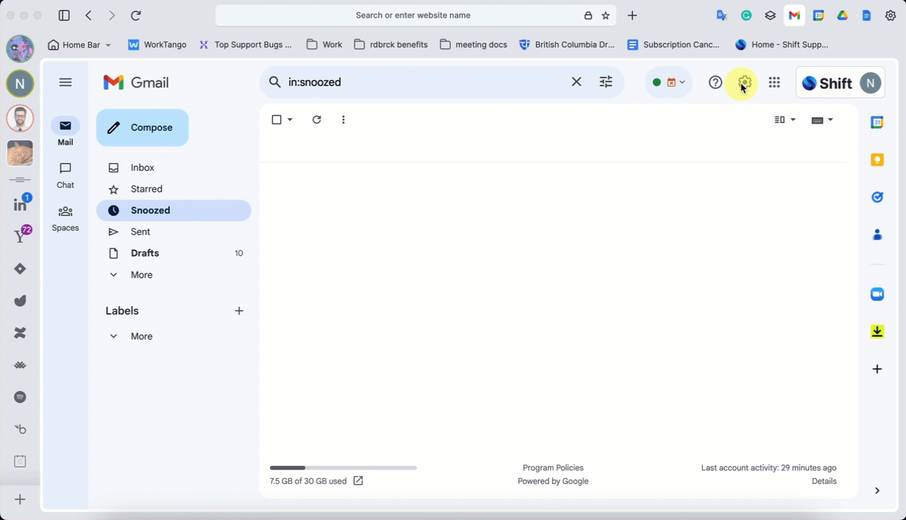
Task: Get add-ons plus in side panel
Action: [877, 369]
